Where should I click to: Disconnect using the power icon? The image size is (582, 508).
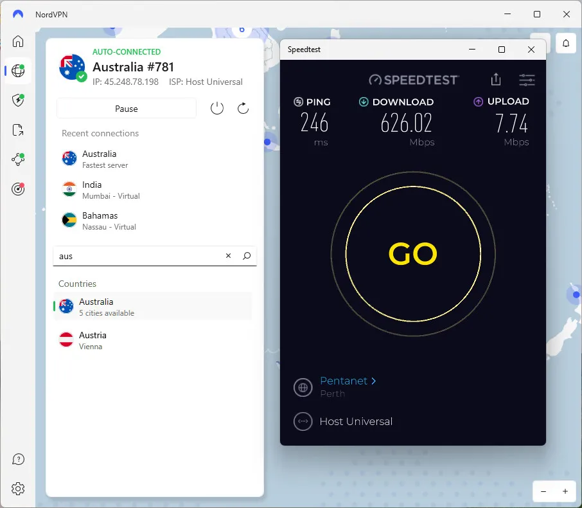[216, 108]
